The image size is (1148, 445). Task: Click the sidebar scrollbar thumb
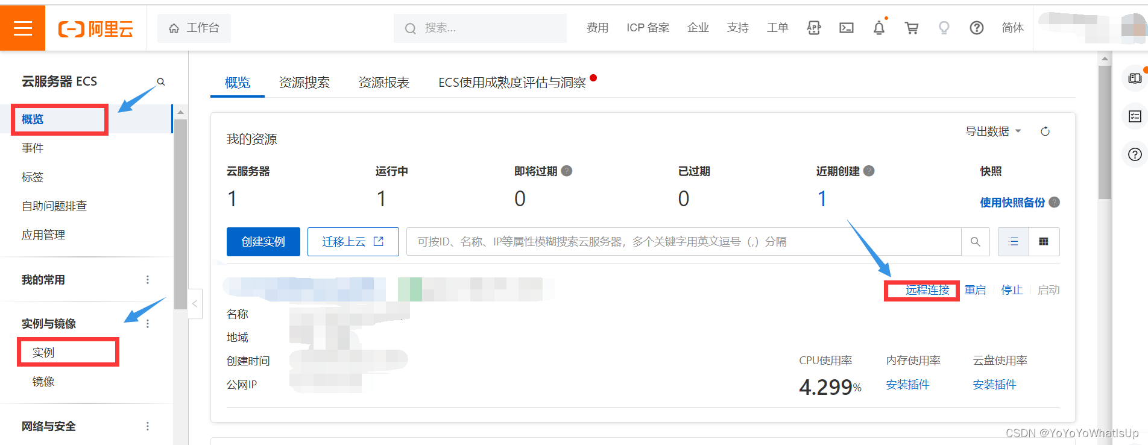click(180, 214)
